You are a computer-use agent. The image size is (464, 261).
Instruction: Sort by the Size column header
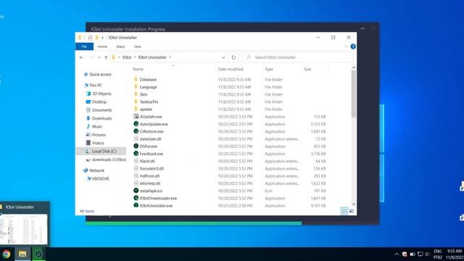point(307,70)
